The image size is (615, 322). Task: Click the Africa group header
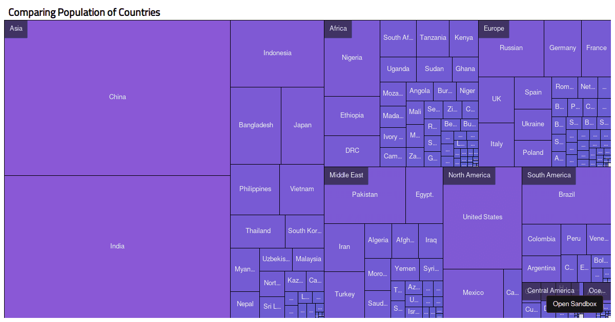(338, 29)
